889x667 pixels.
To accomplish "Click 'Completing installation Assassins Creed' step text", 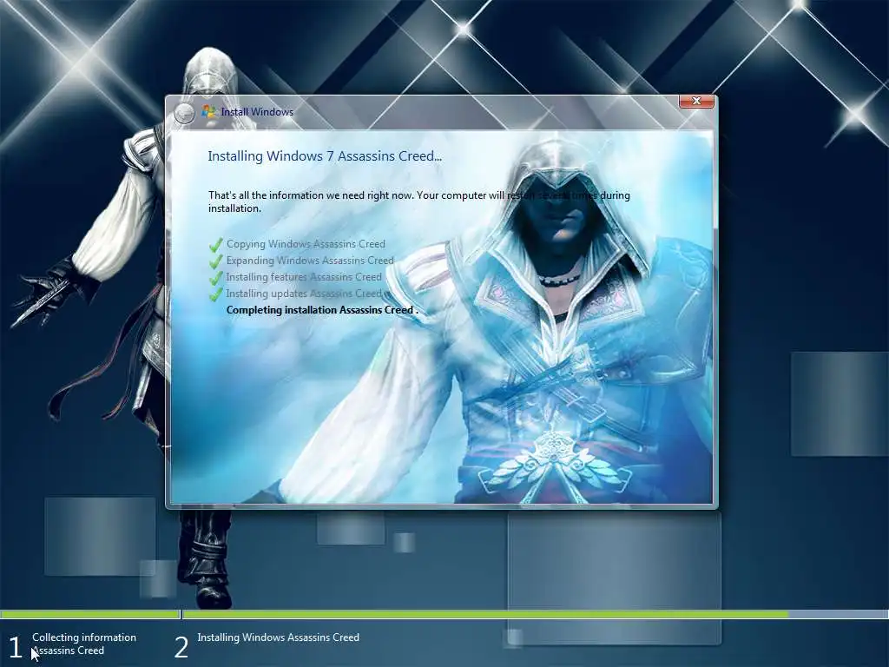I will click(322, 310).
